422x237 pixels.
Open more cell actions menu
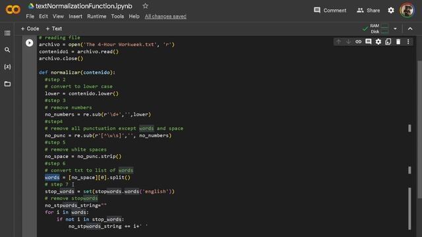coord(408,41)
